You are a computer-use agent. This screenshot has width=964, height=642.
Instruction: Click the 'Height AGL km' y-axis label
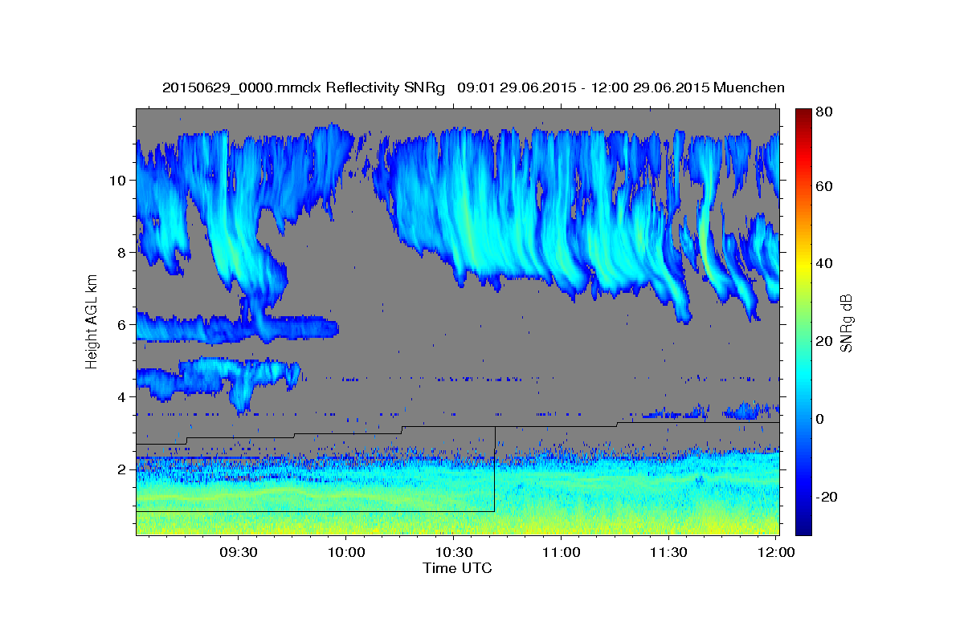(x=92, y=321)
